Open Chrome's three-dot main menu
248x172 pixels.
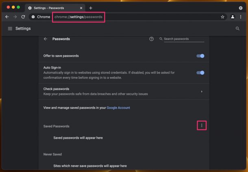tap(241, 17)
